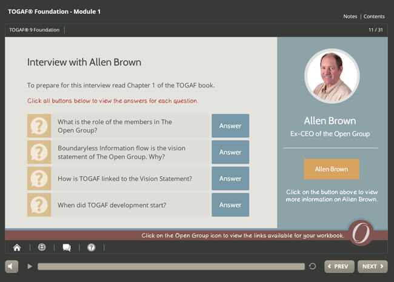View Answer for Boundaryless Information flow question
This screenshot has height=282, width=394.
click(230, 152)
